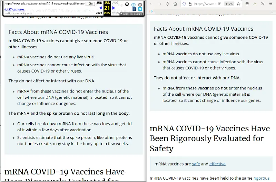
Task: Toggle reader view in the Firefox address bar
Action: coord(220,4)
